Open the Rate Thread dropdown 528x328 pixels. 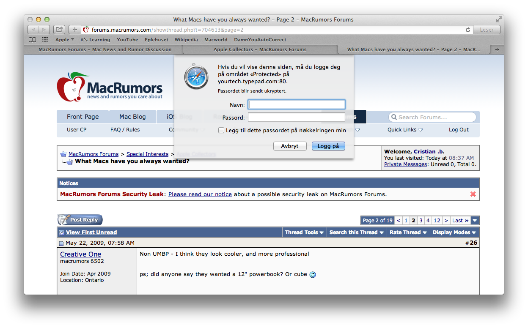(x=408, y=232)
